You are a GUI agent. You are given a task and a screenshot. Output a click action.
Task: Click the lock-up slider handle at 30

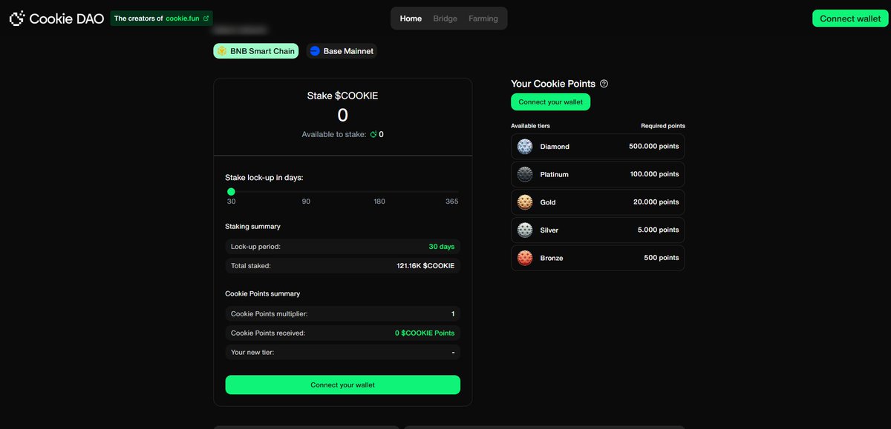point(231,192)
